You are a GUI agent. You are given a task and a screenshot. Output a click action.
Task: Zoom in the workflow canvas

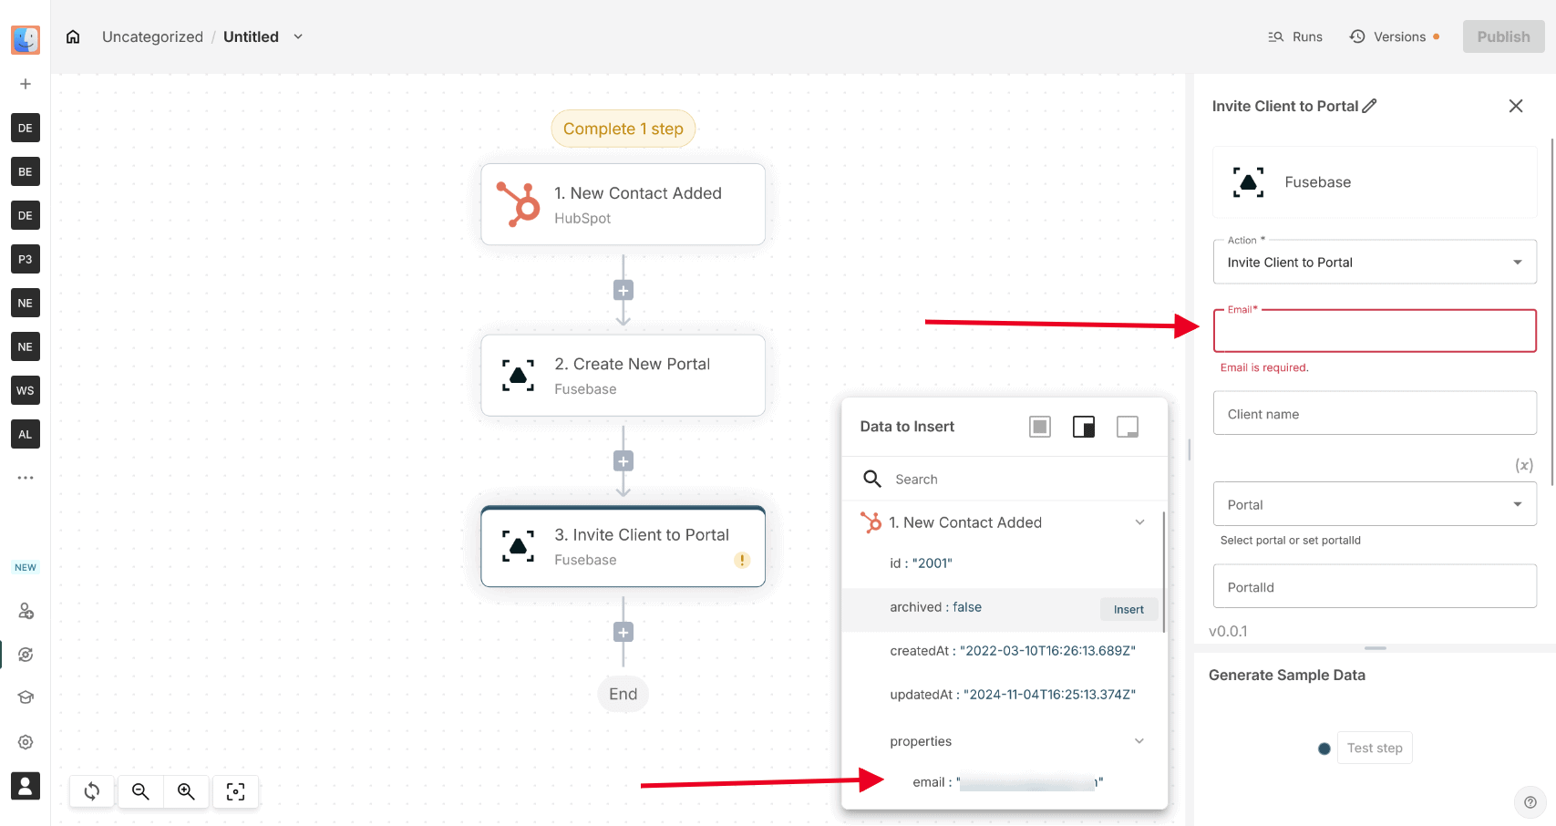click(186, 791)
